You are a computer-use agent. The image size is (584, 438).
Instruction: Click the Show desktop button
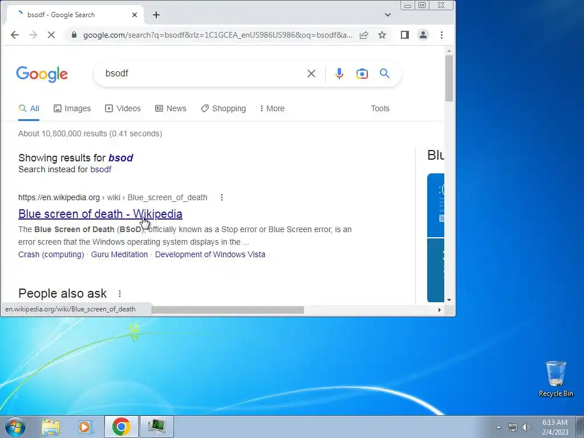[580, 427]
